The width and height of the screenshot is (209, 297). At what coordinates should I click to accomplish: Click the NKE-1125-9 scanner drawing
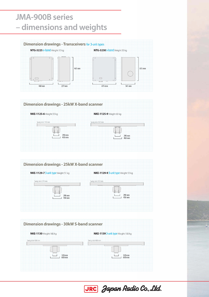(117, 128)
